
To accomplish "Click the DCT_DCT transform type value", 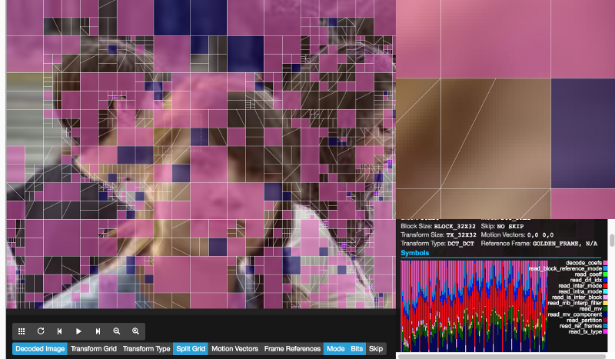I will [460, 244].
